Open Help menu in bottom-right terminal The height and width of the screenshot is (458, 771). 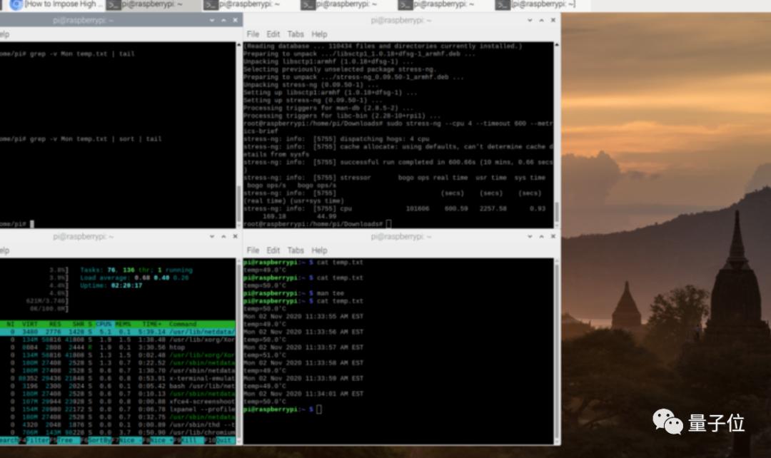pos(319,250)
